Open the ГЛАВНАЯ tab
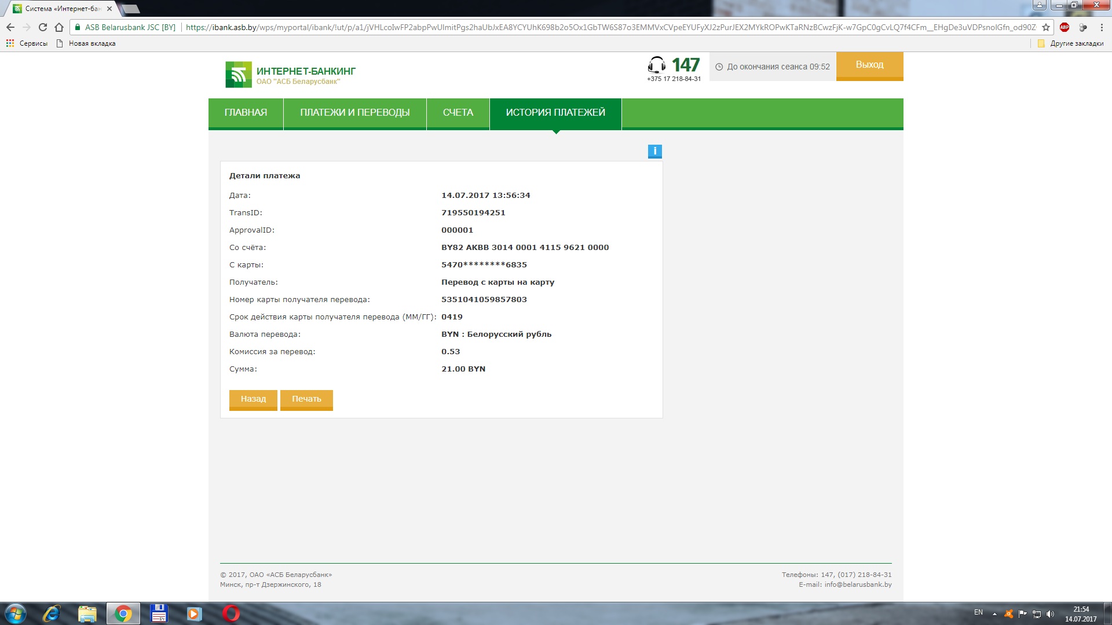The width and height of the screenshot is (1112, 625). click(x=246, y=113)
